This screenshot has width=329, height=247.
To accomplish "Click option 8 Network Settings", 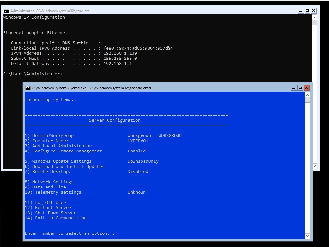I will click(49, 182).
